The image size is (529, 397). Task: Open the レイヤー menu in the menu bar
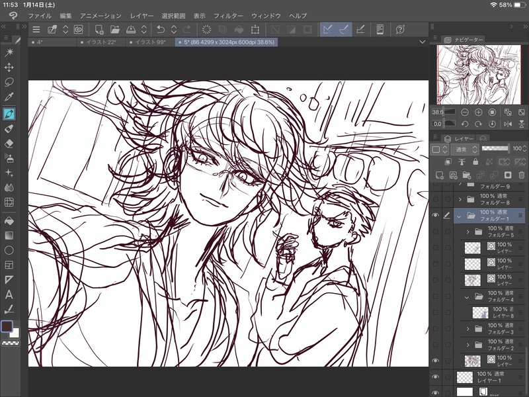coord(142,15)
